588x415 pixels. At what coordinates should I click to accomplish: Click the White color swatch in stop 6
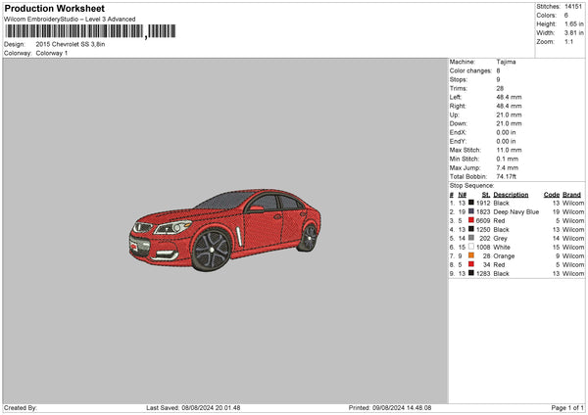(471, 247)
